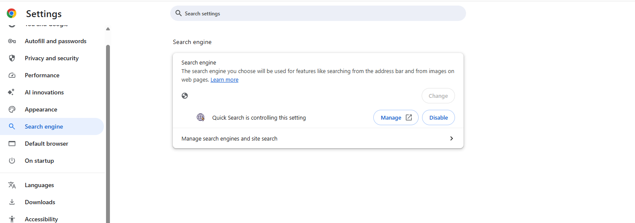635x223 pixels.
Task: Click the greyed-out Change button
Action: [x=438, y=96]
